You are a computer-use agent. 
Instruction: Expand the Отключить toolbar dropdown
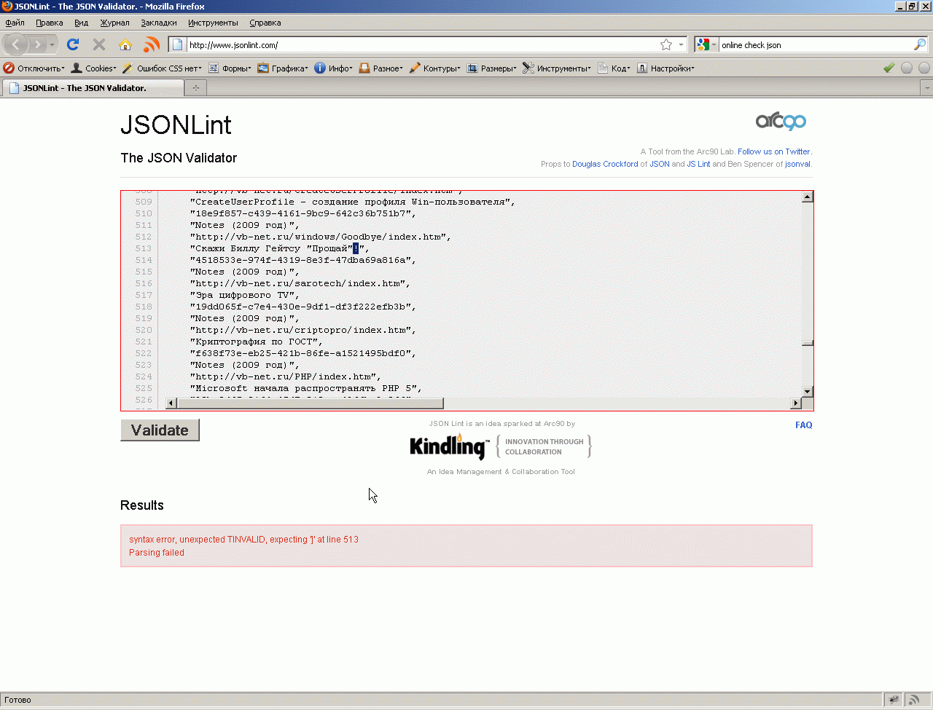[34, 68]
